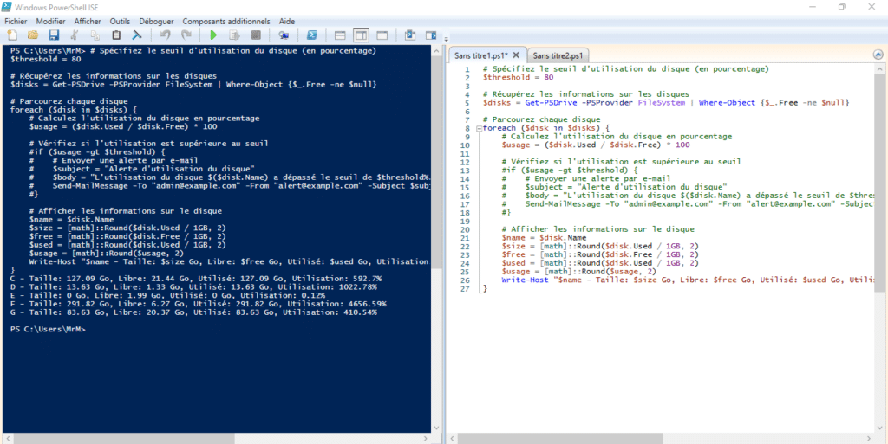Open the Déboguer menu

156,20
